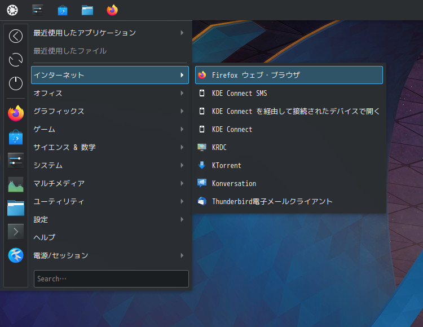Open System Settings from the top panel

pyautogui.click(x=38, y=10)
